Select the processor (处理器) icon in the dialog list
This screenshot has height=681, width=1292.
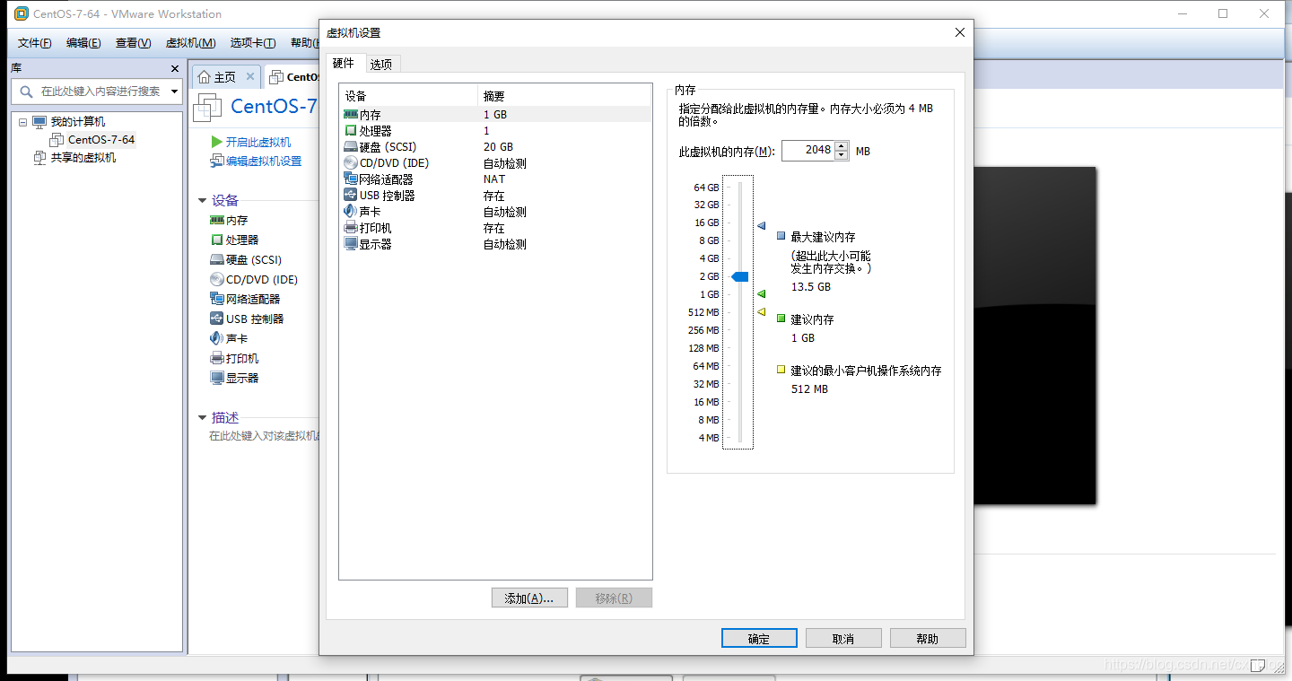(x=351, y=131)
